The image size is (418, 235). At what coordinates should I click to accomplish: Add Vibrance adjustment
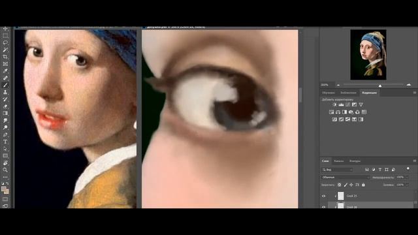coord(361,104)
